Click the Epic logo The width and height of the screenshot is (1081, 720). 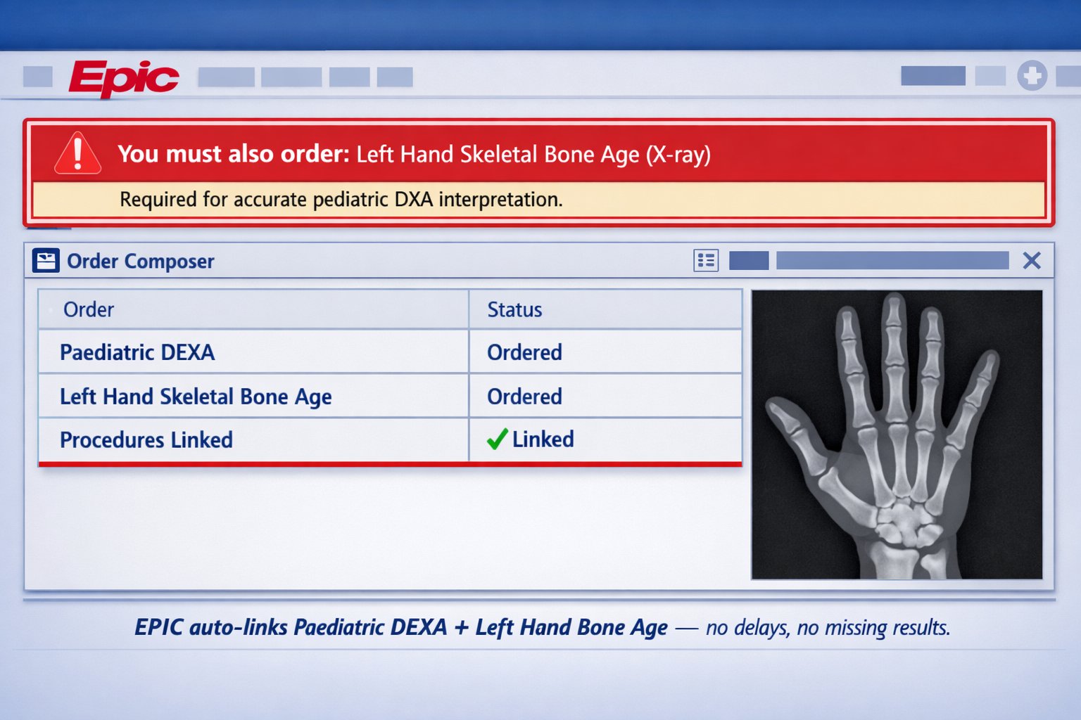coord(124,78)
